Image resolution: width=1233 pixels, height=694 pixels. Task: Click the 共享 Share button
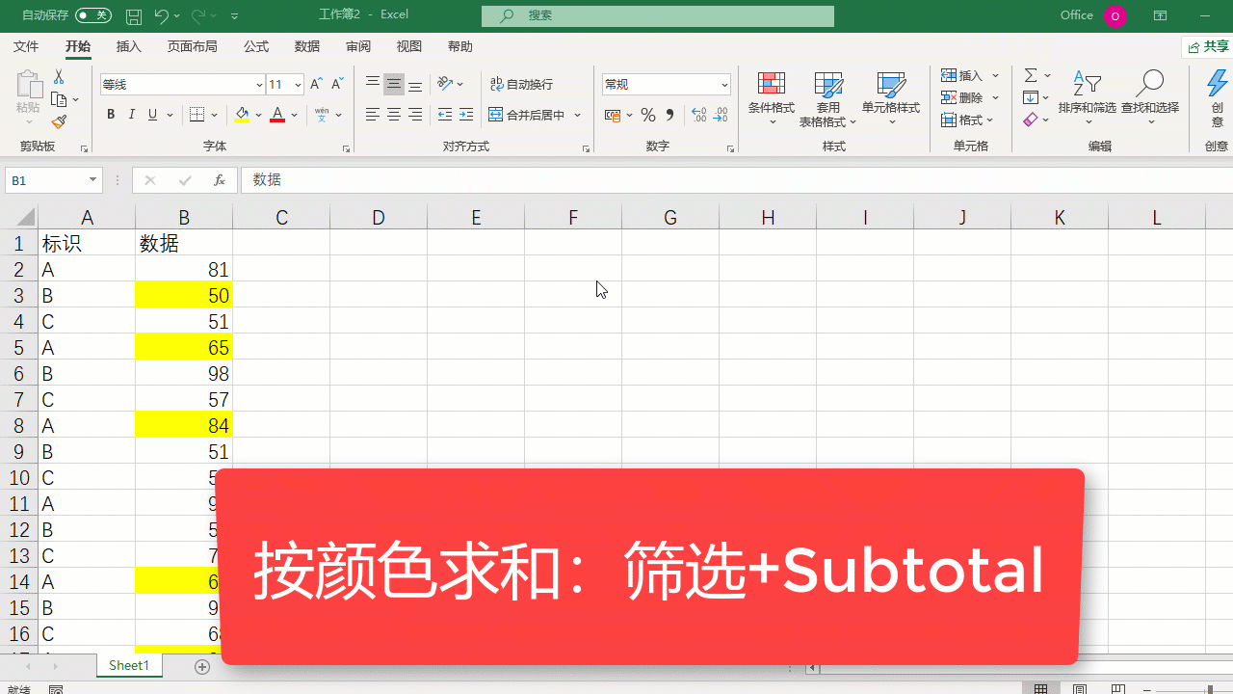click(x=1208, y=46)
